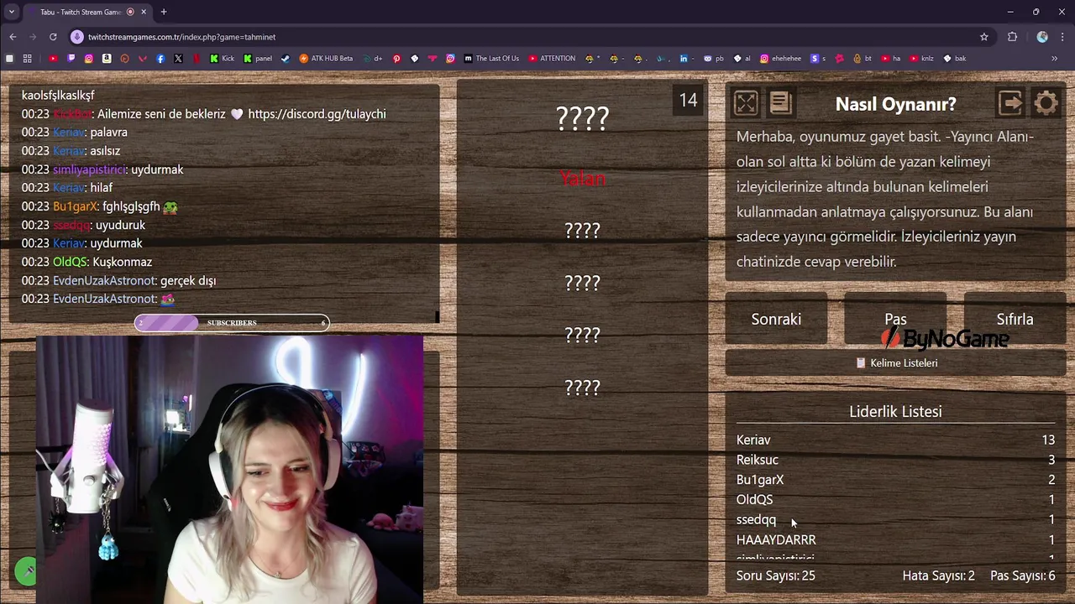
Task: Open the fullscreen expand icon in game panel
Action: 746,103
